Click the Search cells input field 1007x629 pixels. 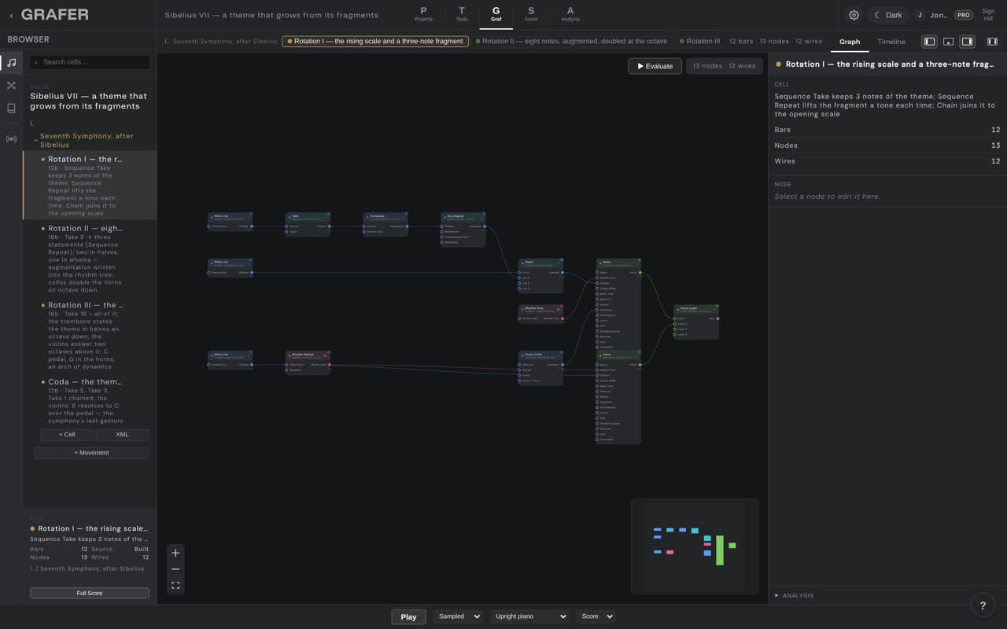[x=90, y=62]
